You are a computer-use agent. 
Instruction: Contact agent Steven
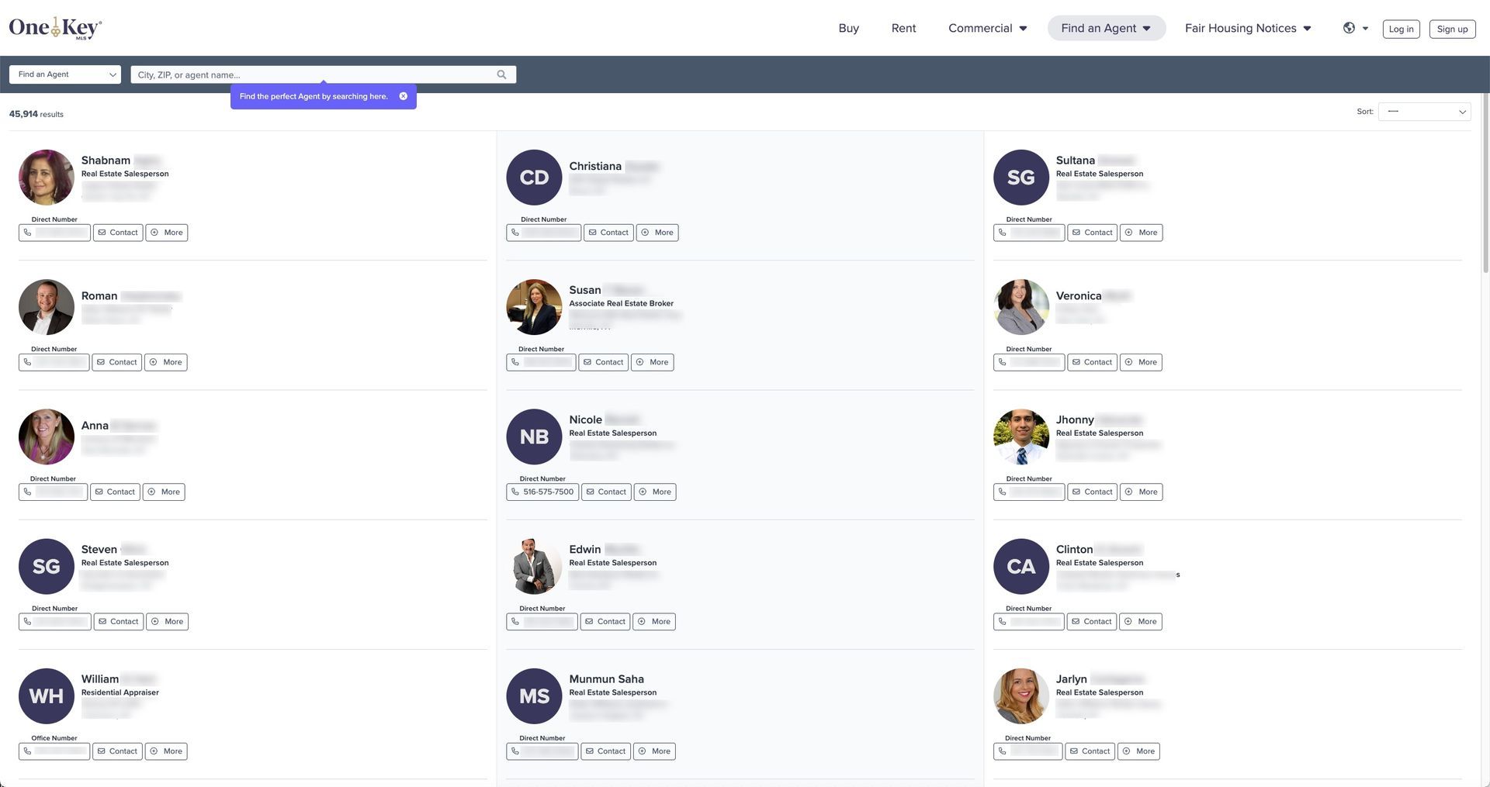[119, 622]
